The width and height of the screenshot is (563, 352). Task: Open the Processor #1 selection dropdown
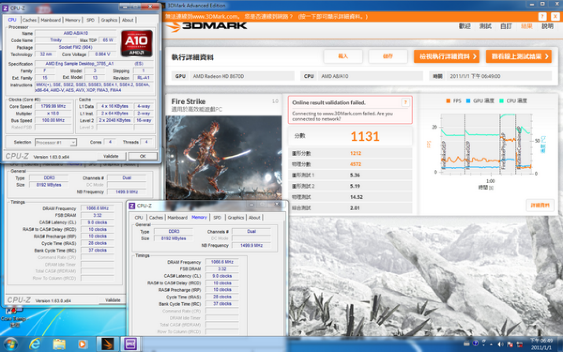pyautogui.click(x=55, y=142)
